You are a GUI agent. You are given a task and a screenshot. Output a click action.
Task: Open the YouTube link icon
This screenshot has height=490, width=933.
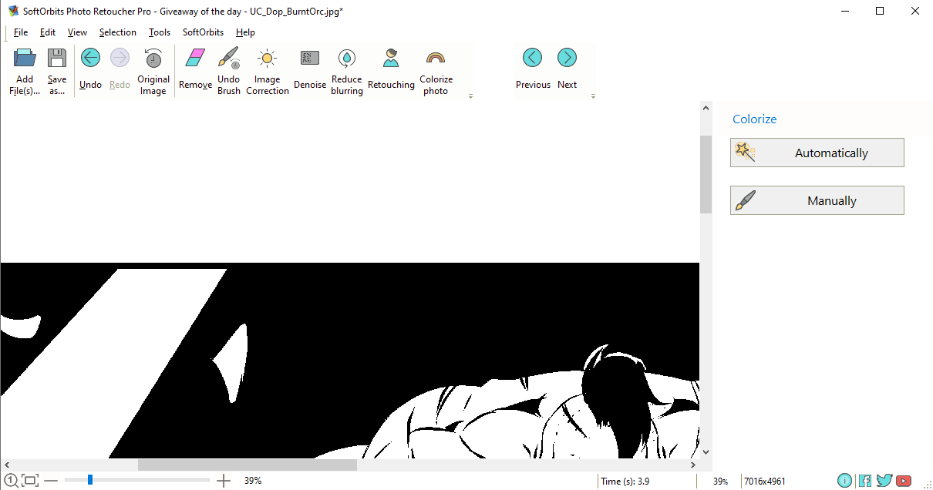[904, 481]
